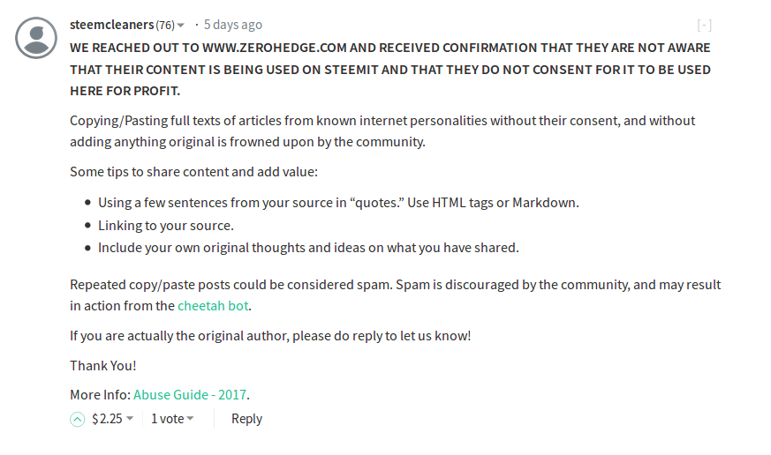Click the 'Thank You!' line

[x=102, y=366]
